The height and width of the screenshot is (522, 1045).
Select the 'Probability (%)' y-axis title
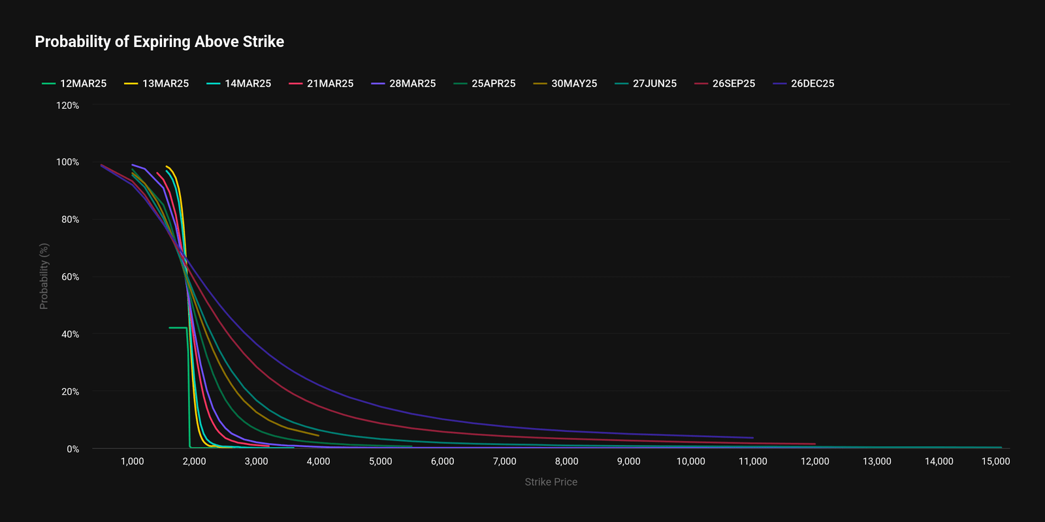[x=44, y=276]
